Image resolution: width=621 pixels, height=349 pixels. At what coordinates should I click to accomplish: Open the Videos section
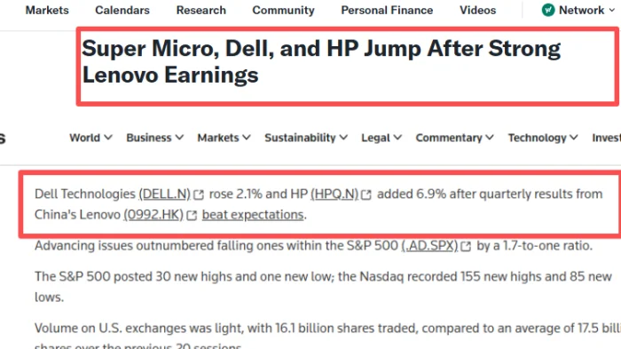click(477, 10)
